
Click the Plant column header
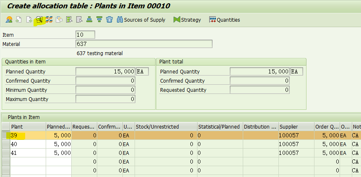pyautogui.click(x=28, y=126)
